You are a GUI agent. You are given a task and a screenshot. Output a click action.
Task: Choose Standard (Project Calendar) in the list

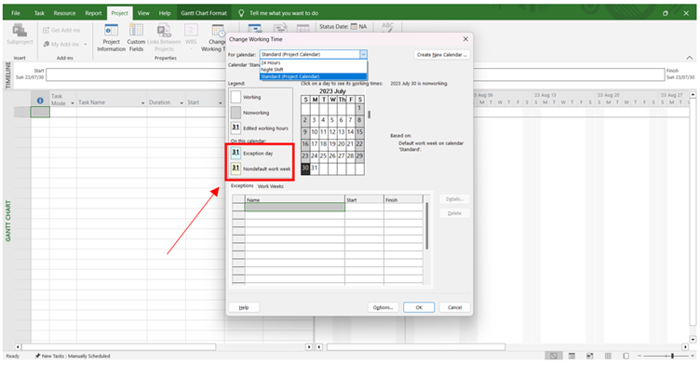(x=314, y=76)
